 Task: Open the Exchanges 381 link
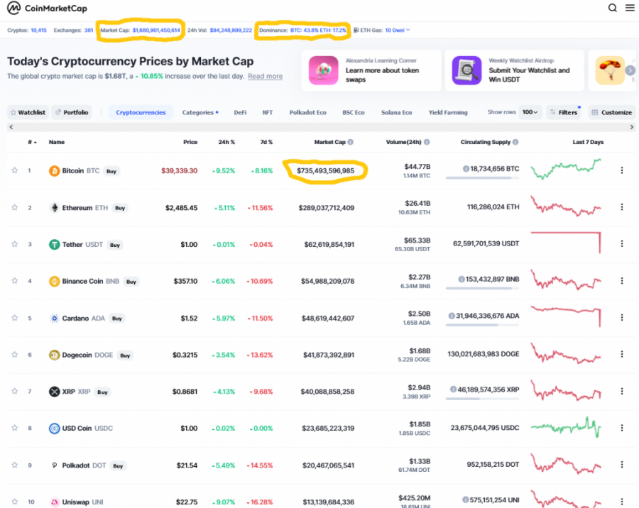(x=73, y=30)
